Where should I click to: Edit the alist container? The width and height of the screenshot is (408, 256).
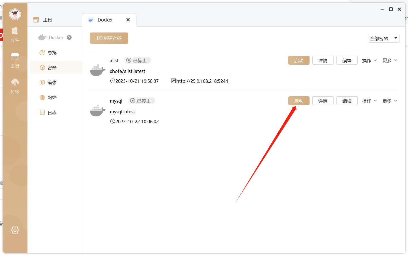[347, 60]
